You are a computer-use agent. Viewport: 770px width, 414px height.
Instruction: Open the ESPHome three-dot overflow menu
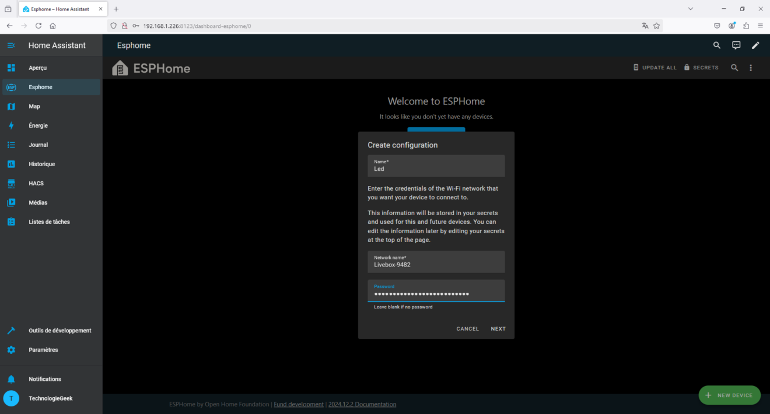[x=751, y=67]
